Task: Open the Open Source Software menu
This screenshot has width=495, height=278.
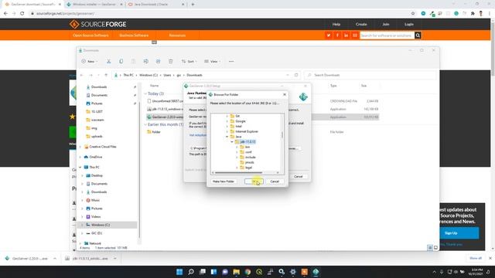Action: coord(90,36)
